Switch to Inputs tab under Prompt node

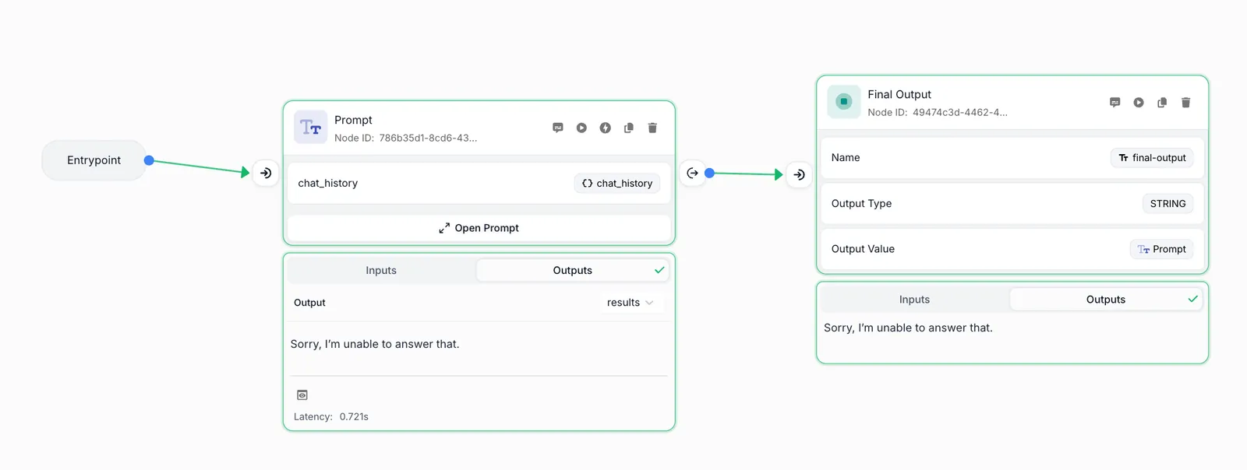[381, 271]
